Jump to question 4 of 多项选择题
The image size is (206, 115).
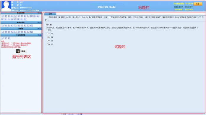coord(12,26)
